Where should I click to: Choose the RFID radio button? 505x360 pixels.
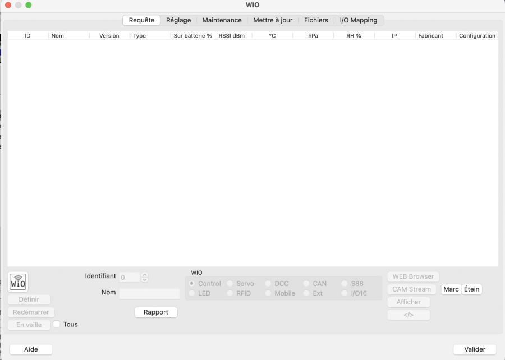230,293
